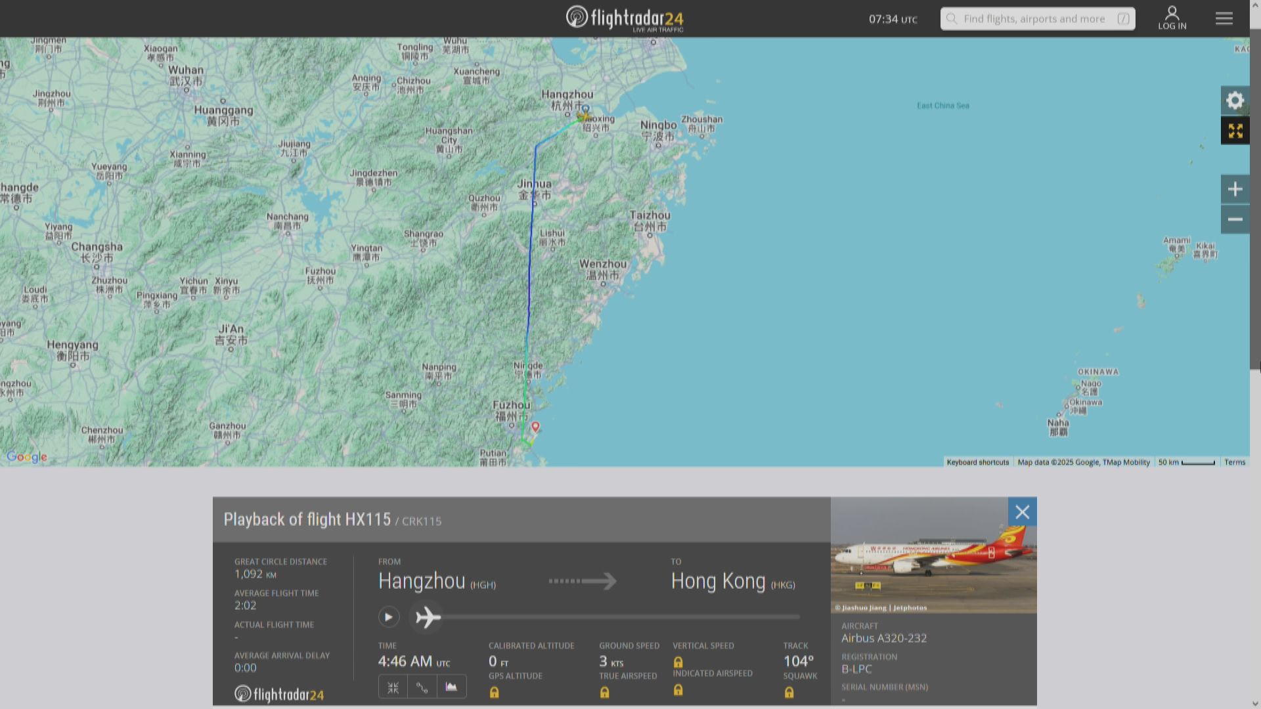
Task: Enter fullscreen map view
Action: tap(1235, 131)
